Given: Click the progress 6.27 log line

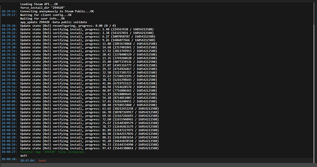Looking at the screenshot, I should (88, 37).
